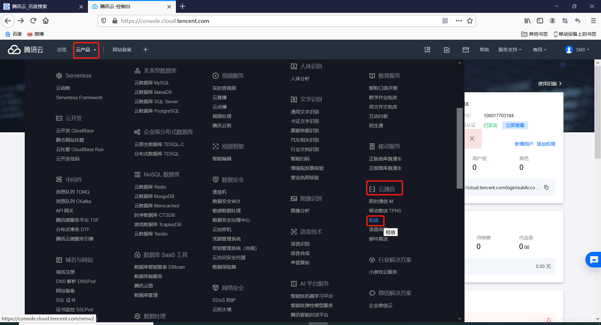601x325 pixels.
Task: Open 总览 in console navigation
Action: (62, 50)
